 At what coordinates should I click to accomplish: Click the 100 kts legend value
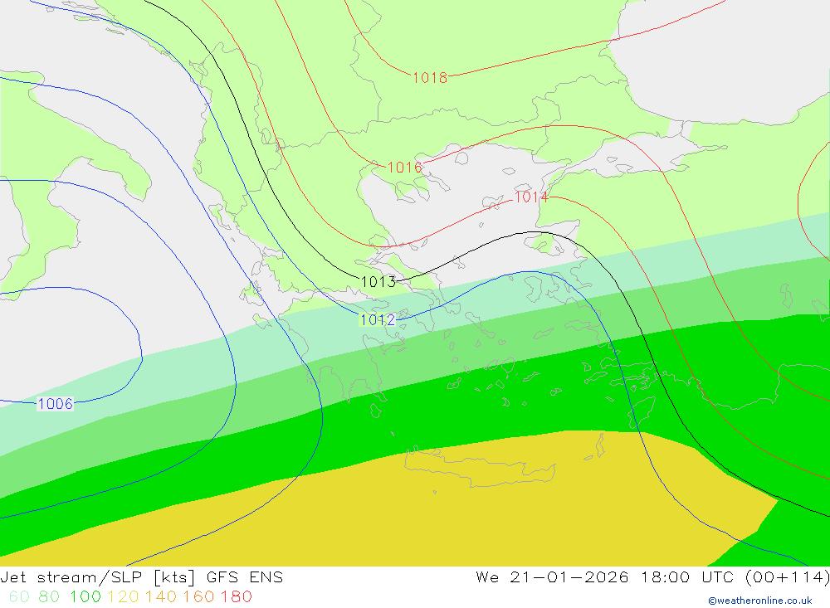click(85, 596)
